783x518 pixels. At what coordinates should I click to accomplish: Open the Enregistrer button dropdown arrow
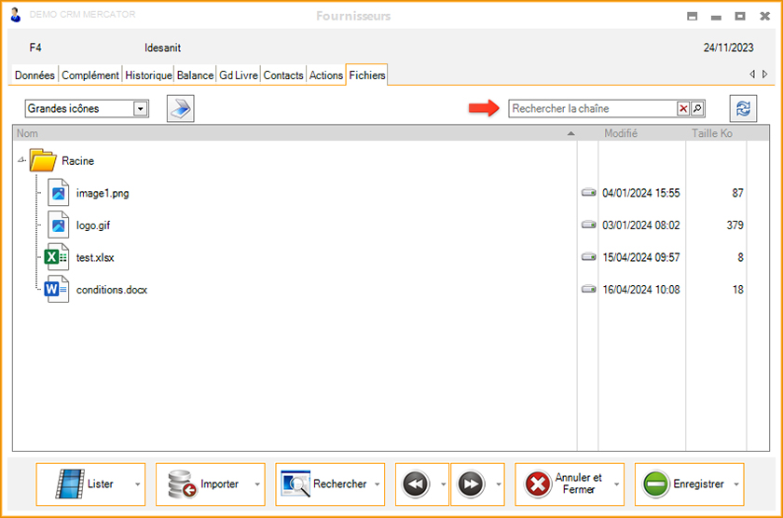pos(736,484)
